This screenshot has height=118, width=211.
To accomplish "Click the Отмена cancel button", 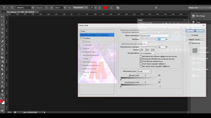I will click(195, 35).
